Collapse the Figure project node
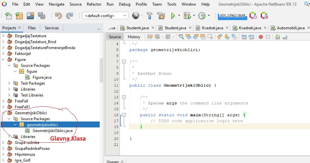310x163 pixels. 3,59
